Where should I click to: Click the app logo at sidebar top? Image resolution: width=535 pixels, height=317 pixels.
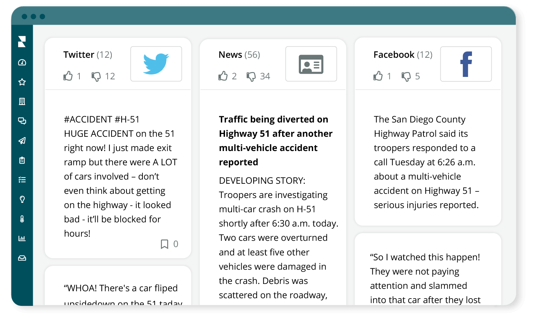(x=22, y=41)
